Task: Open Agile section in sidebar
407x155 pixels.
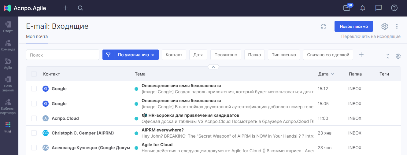Action: 8,64
